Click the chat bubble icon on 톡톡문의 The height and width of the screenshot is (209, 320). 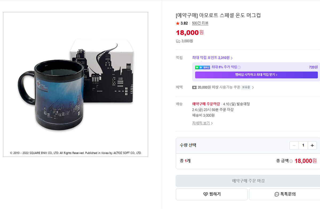277,194
